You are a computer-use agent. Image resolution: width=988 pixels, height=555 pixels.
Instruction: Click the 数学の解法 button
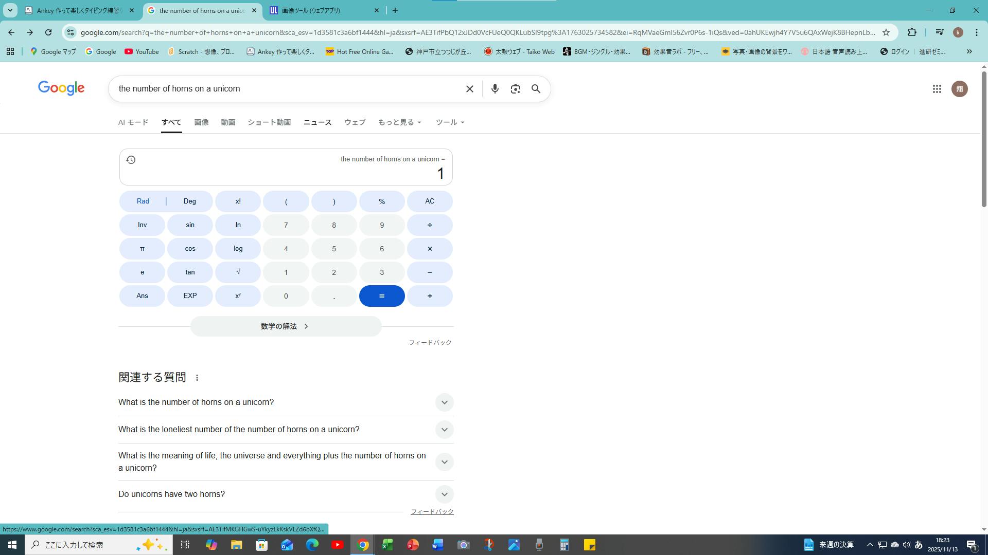click(x=286, y=326)
